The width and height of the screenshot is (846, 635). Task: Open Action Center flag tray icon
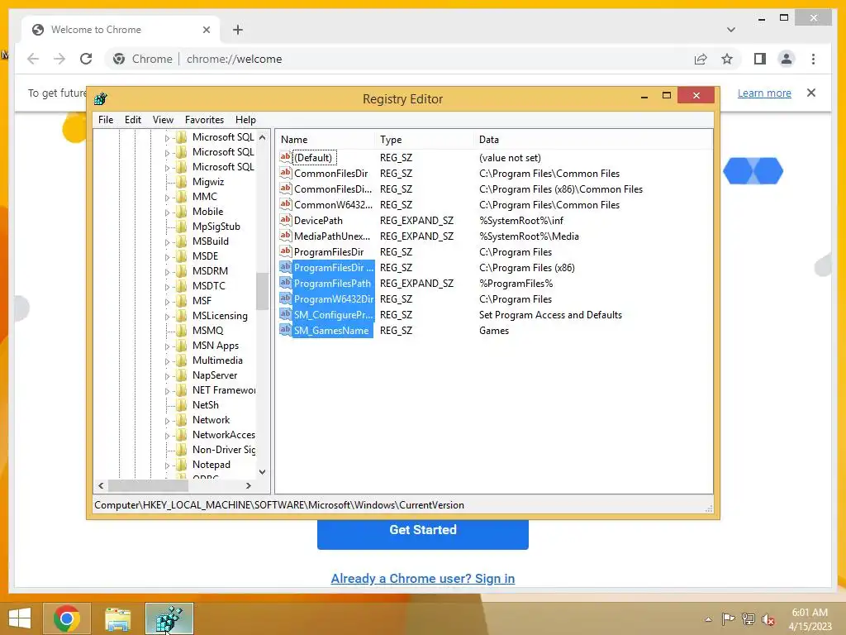(x=728, y=619)
